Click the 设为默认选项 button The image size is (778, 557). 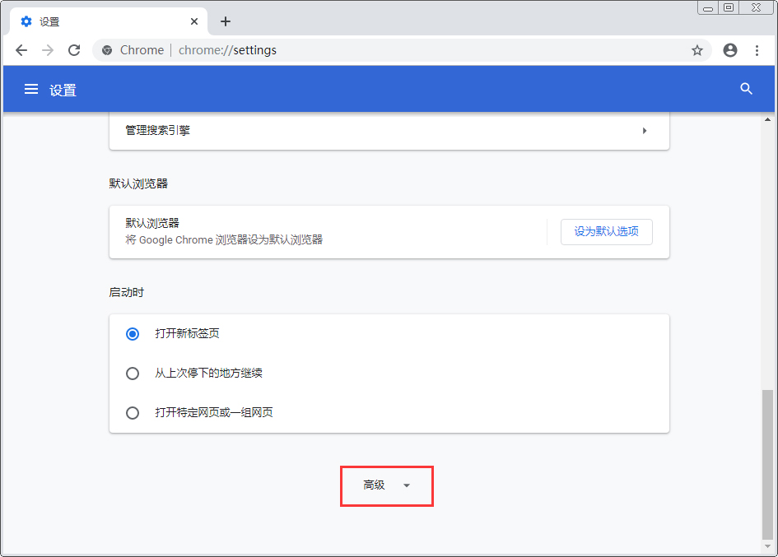606,232
